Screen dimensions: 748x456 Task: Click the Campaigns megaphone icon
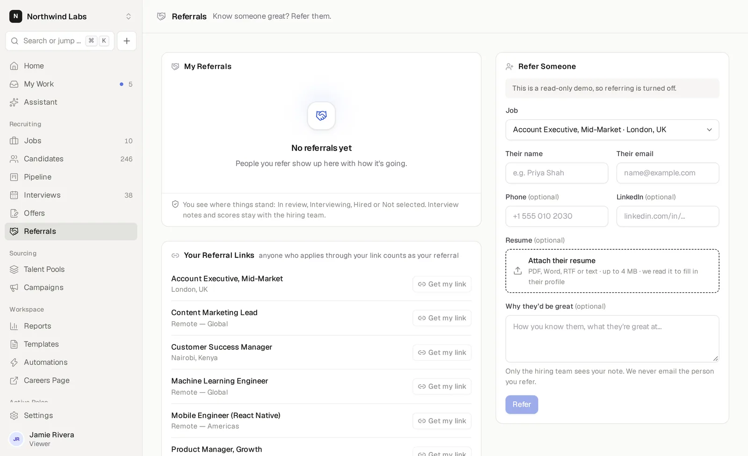(x=14, y=288)
